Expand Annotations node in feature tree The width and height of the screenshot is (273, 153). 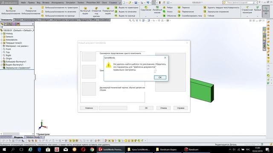[2, 40]
